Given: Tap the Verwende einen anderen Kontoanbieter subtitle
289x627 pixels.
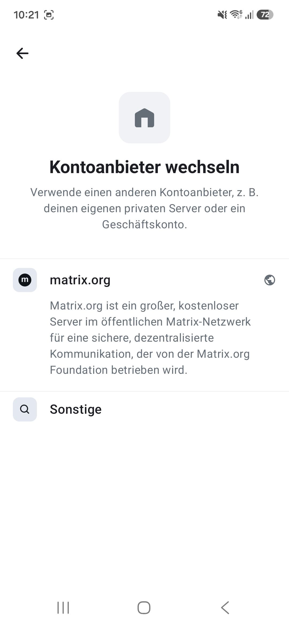Looking at the screenshot, I should (144, 208).
